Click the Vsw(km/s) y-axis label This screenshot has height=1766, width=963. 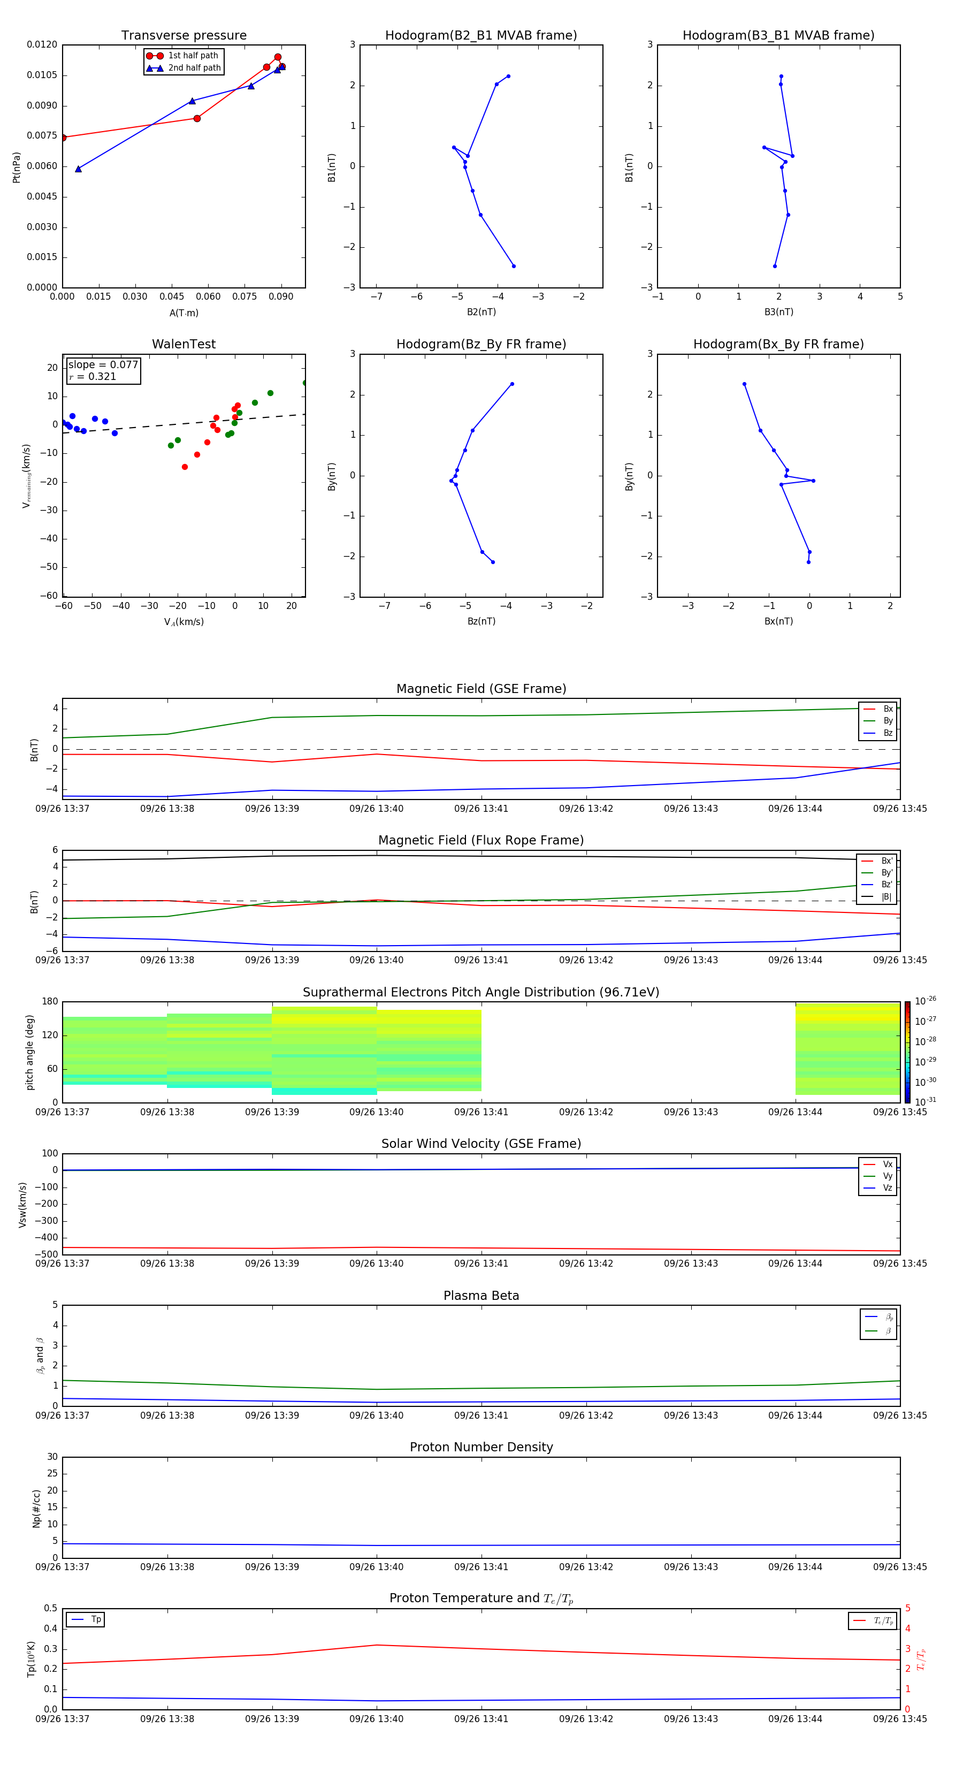tap(22, 1205)
